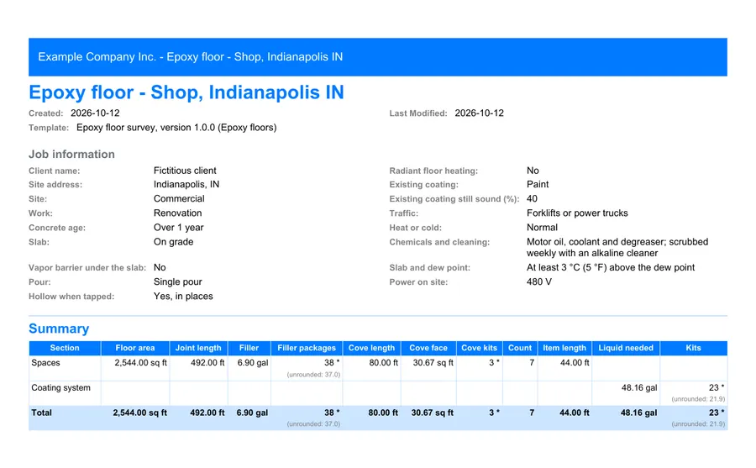
Task: Select the template text 'Epoxy floor survey, version 1.0.0'
Action: pyautogui.click(x=145, y=128)
